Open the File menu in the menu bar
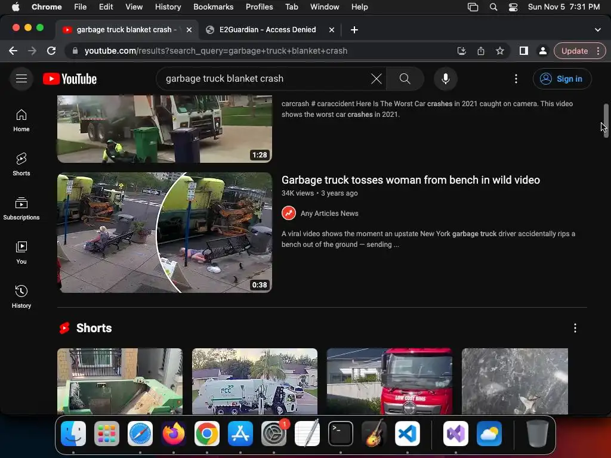The image size is (611, 458). tap(81, 7)
